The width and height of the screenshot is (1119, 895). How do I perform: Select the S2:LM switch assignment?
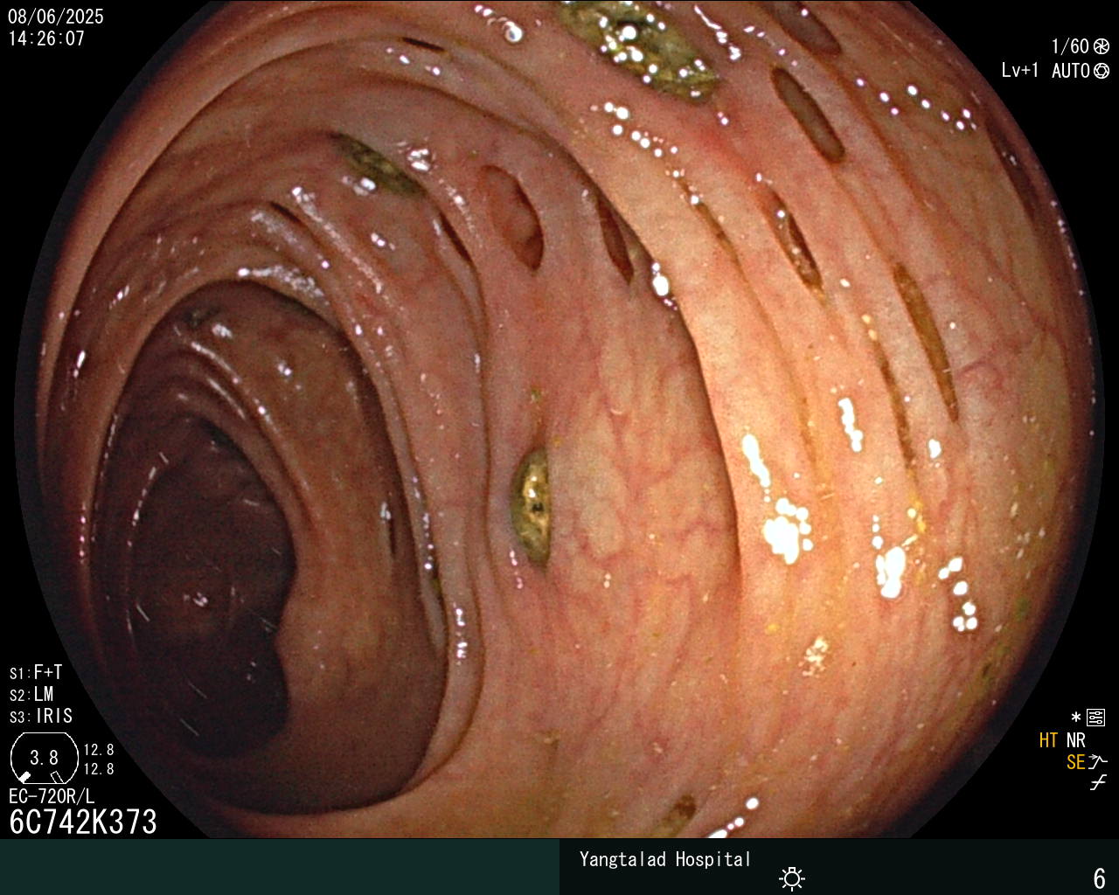31,694
